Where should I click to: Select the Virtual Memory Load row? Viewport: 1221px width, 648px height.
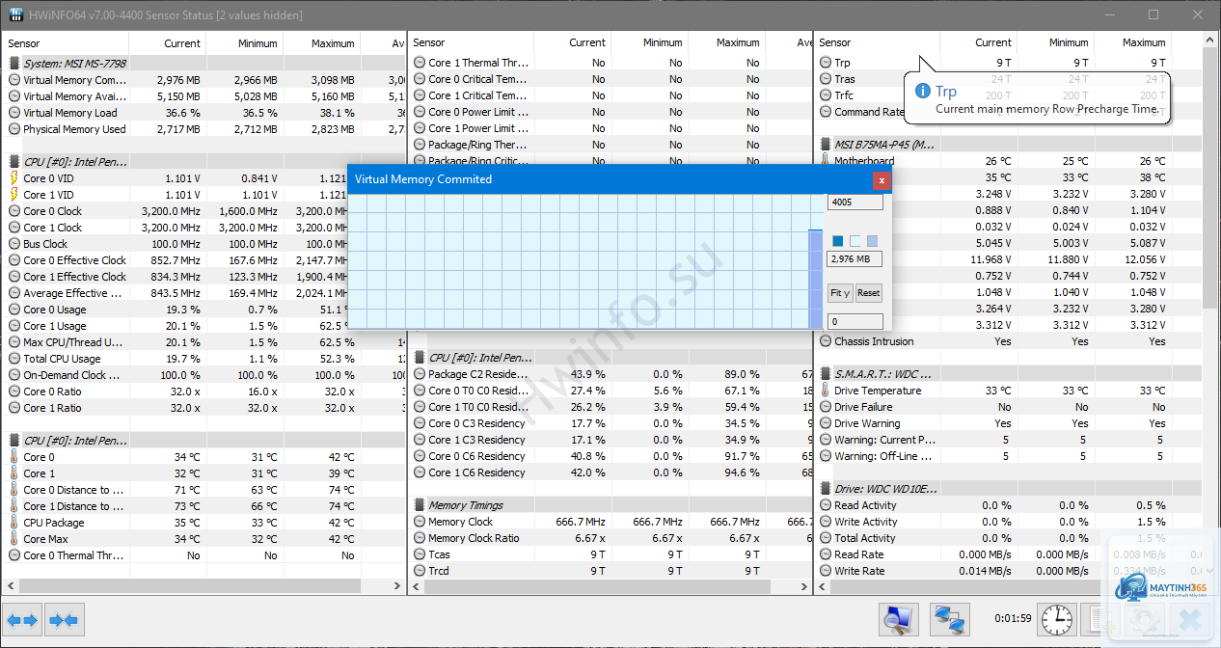coord(203,113)
